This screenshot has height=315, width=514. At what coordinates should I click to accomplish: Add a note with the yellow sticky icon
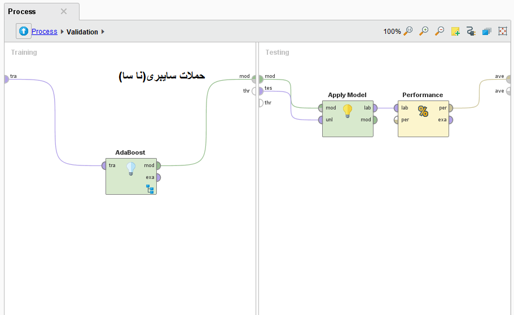pyautogui.click(x=455, y=32)
